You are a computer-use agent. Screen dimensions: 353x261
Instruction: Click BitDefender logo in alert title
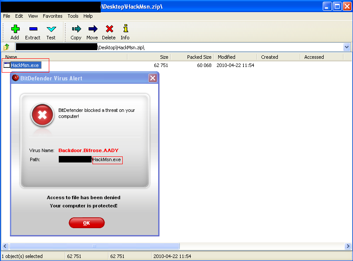[15, 78]
